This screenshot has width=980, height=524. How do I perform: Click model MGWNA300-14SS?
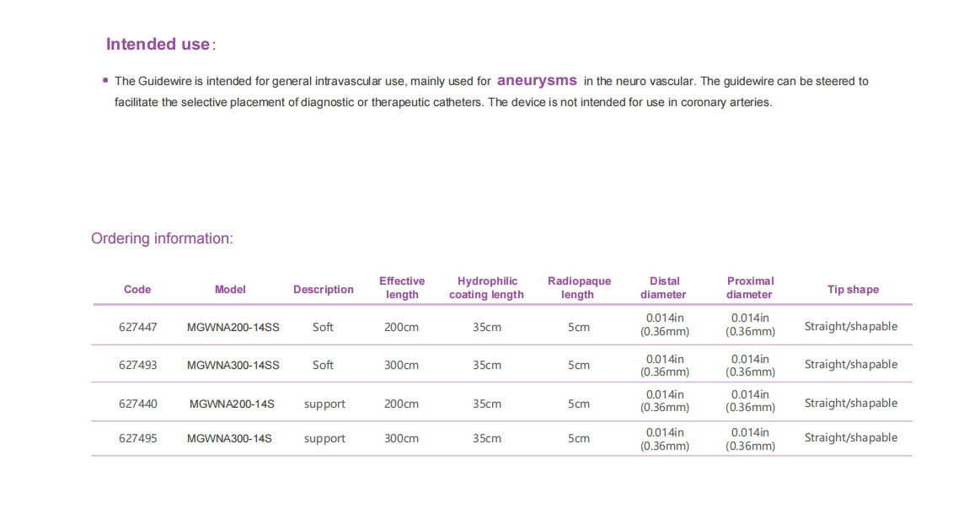(x=233, y=366)
